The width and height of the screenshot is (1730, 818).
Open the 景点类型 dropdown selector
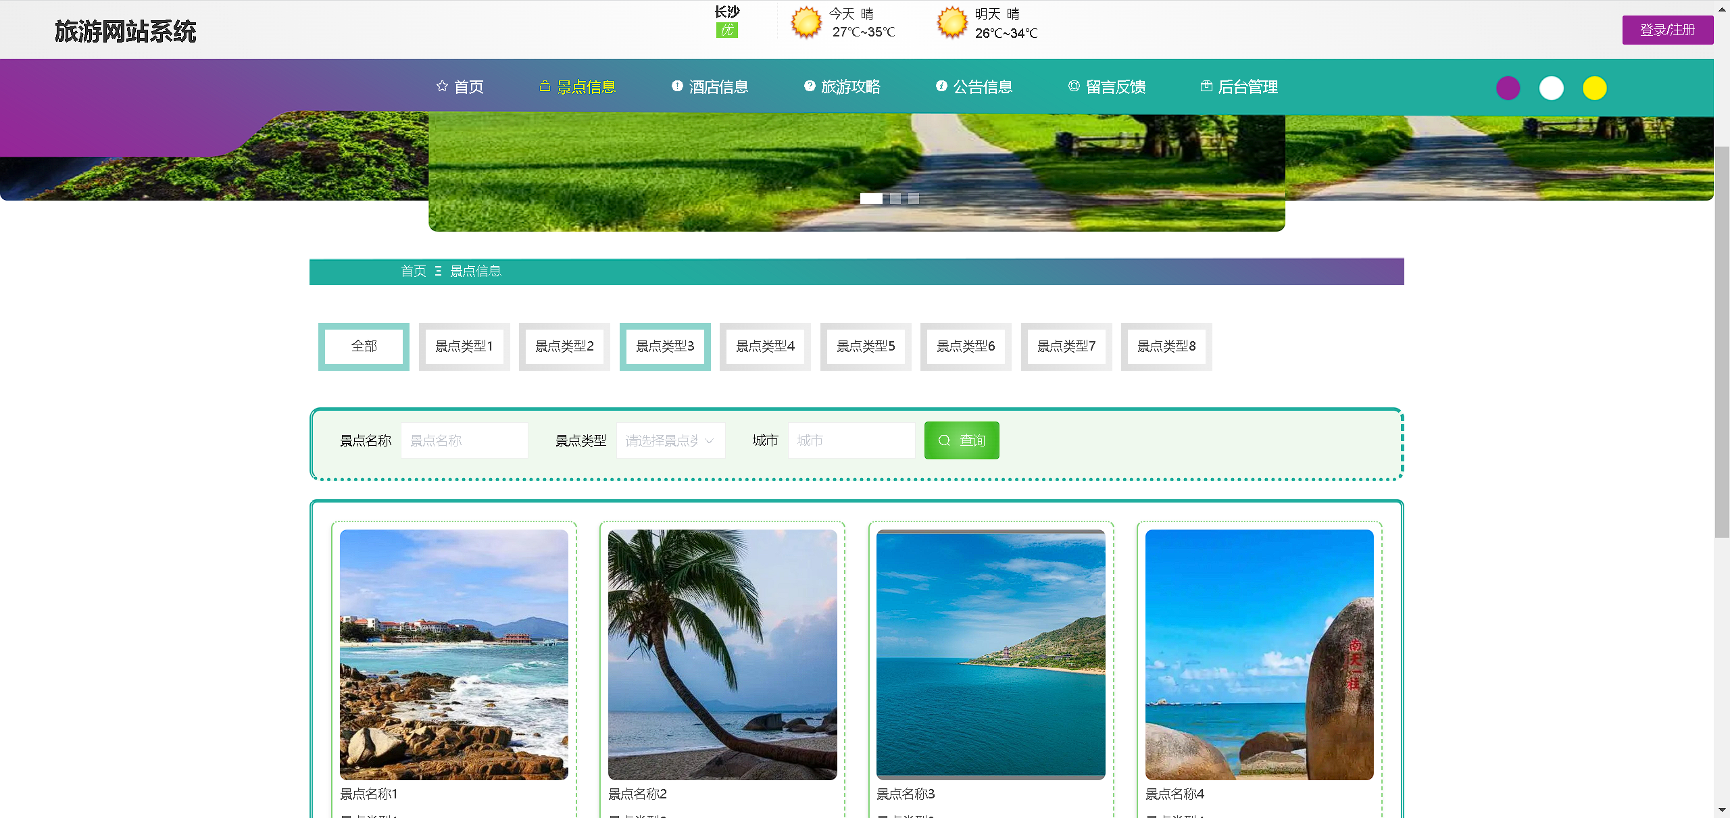(x=662, y=440)
